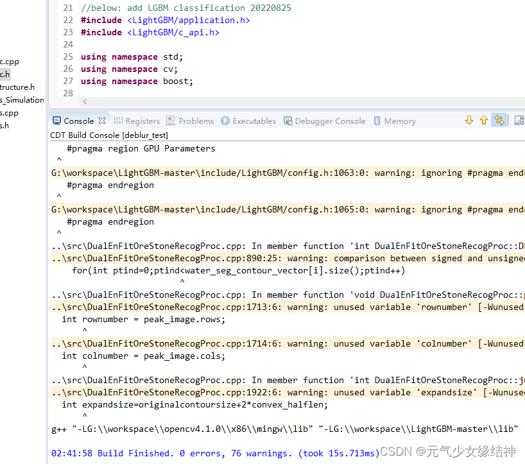Click the '#pragma region GPU Parameters' line
Image resolution: width=525 pixels, height=464 pixels.
141,149
